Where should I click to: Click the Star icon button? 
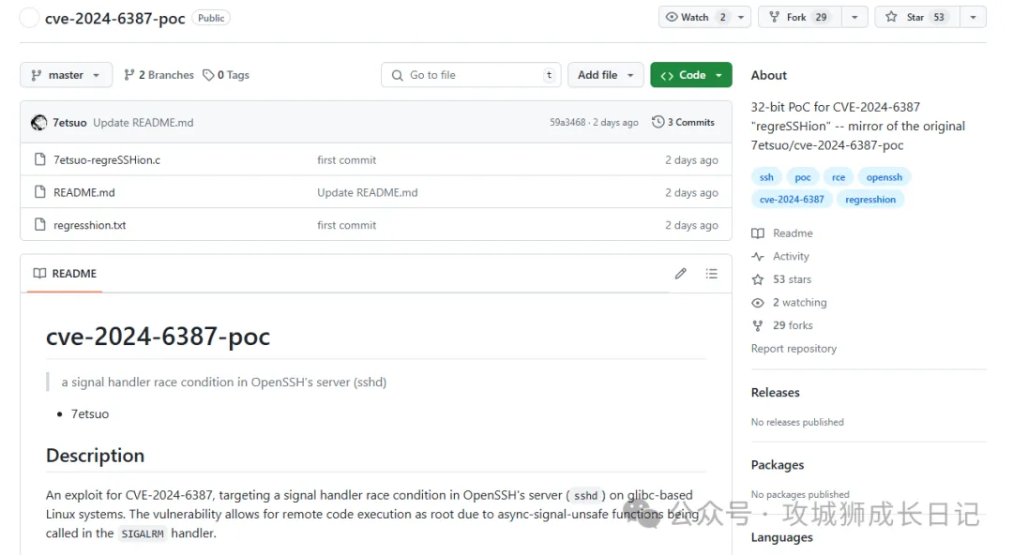point(892,18)
